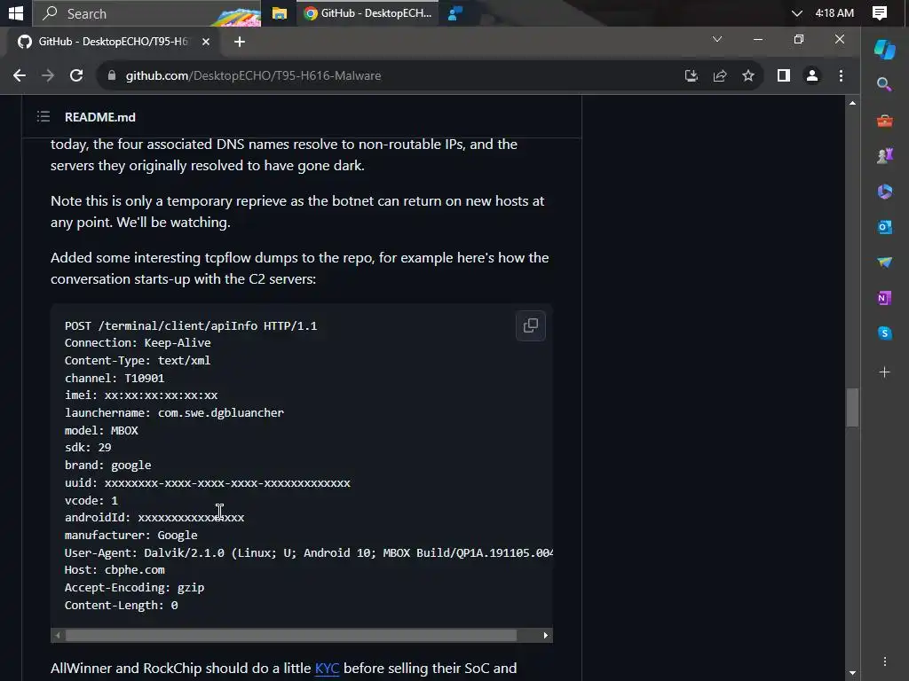Open sidebar settings three-dot icon
The height and width of the screenshot is (681, 909).
[885, 661]
